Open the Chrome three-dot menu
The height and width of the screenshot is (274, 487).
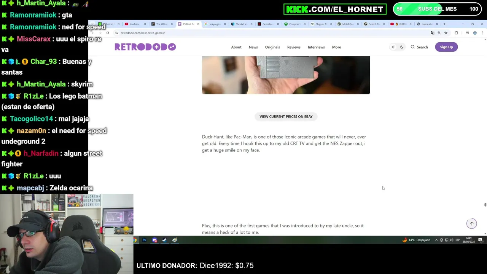(482, 33)
